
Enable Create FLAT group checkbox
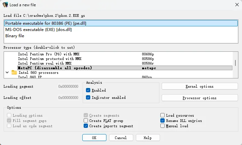(86, 121)
